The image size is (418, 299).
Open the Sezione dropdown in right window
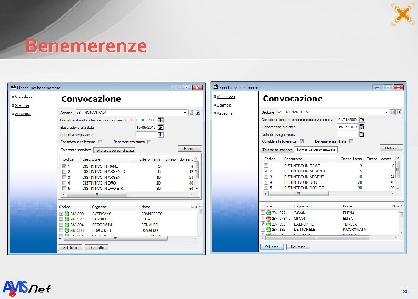(x=386, y=112)
